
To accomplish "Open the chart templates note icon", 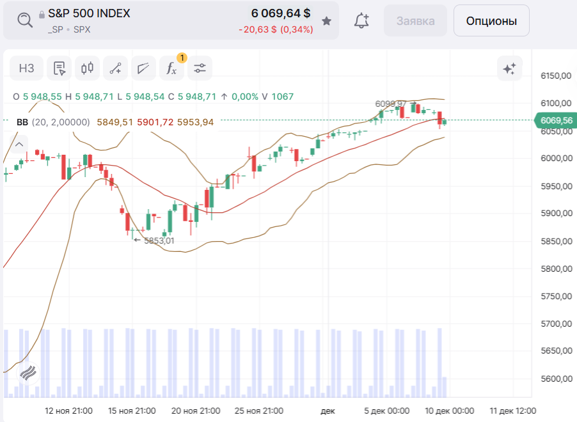I will (x=59, y=68).
